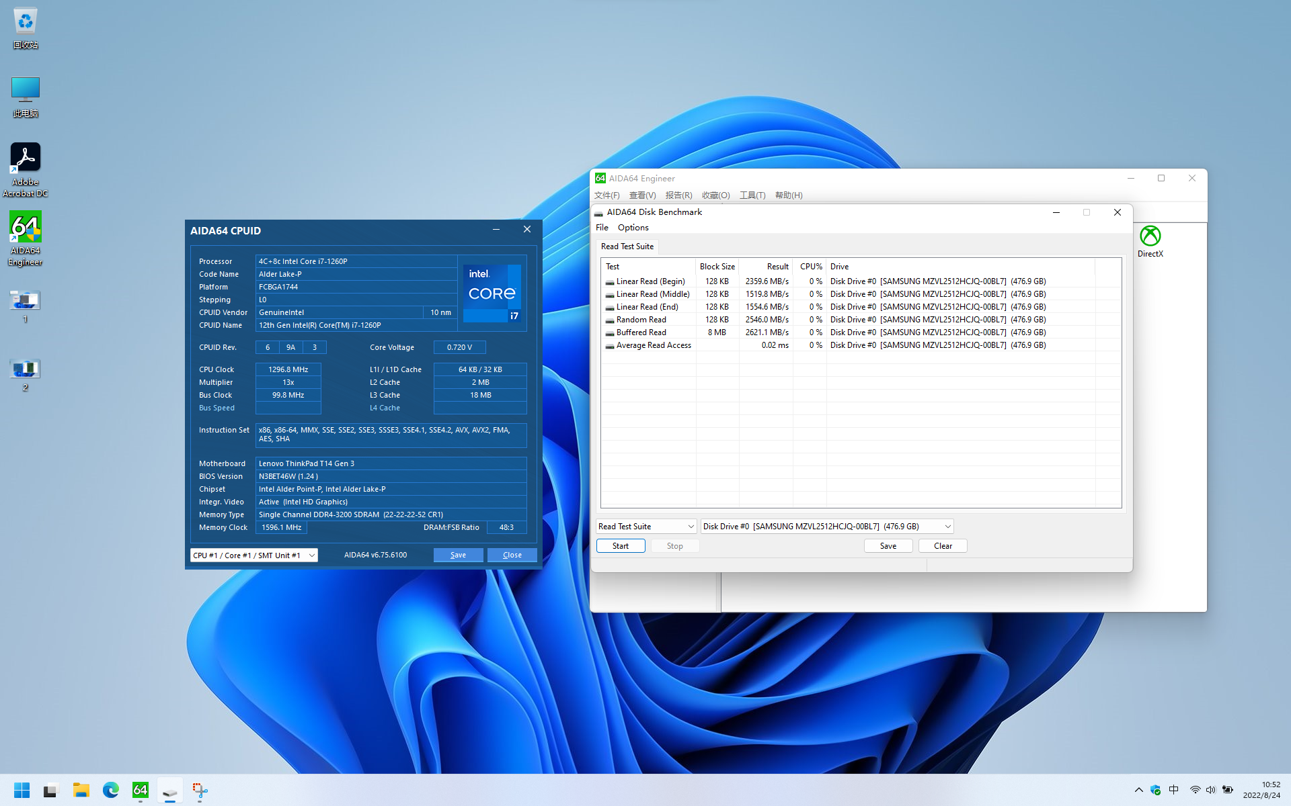Click the 1296.8 MHz CPU Clock value
The height and width of the screenshot is (806, 1291).
coord(288,369)
